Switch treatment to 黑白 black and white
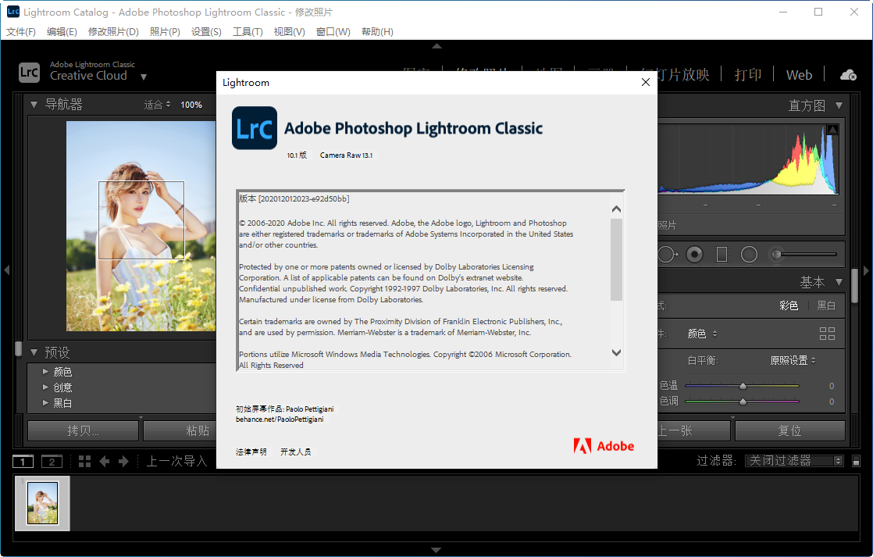This screenshot has width=873, height=557. click(826, 305)
